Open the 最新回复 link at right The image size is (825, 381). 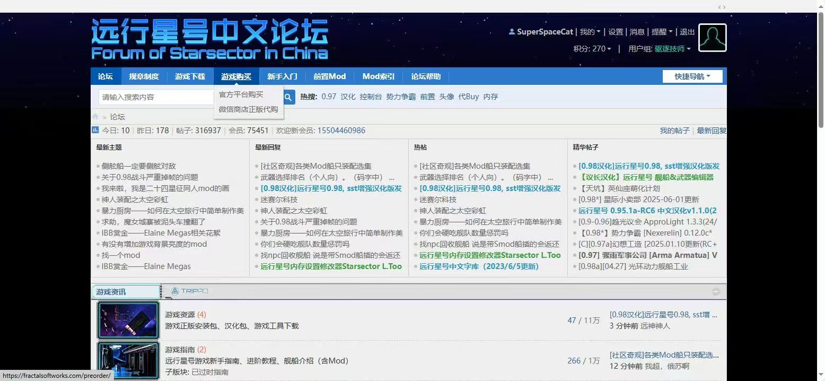tap(711, 131)
